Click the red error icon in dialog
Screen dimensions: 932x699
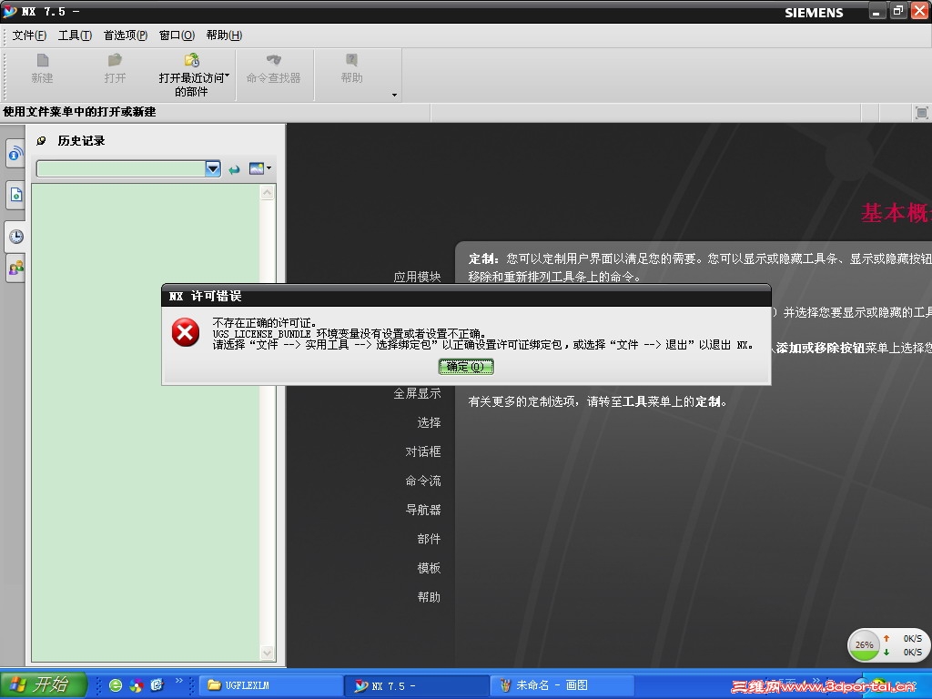coord(186,331)
